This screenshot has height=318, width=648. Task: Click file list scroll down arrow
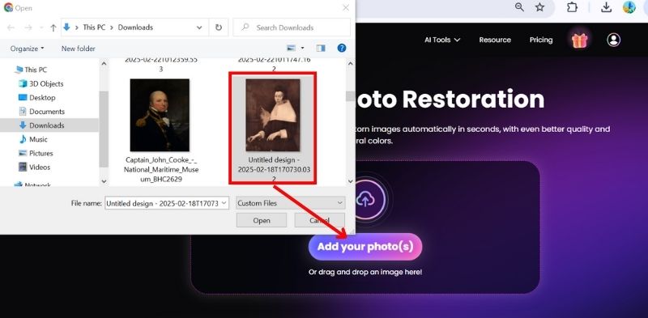pyautogui.click(x=351, y=181)
